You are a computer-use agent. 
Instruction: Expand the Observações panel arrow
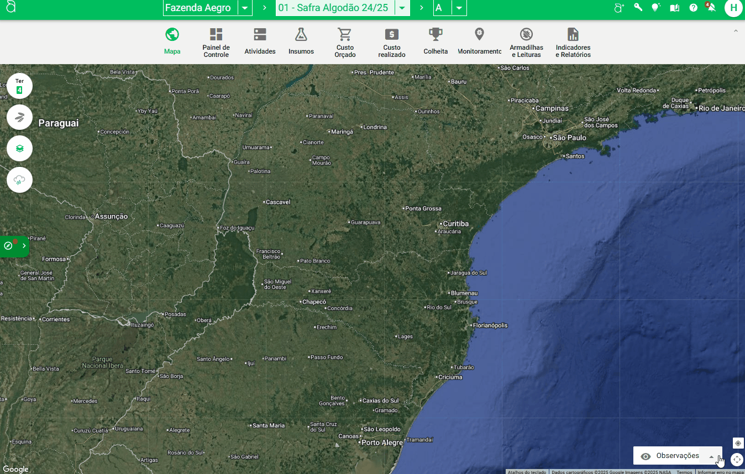(711, 457)
